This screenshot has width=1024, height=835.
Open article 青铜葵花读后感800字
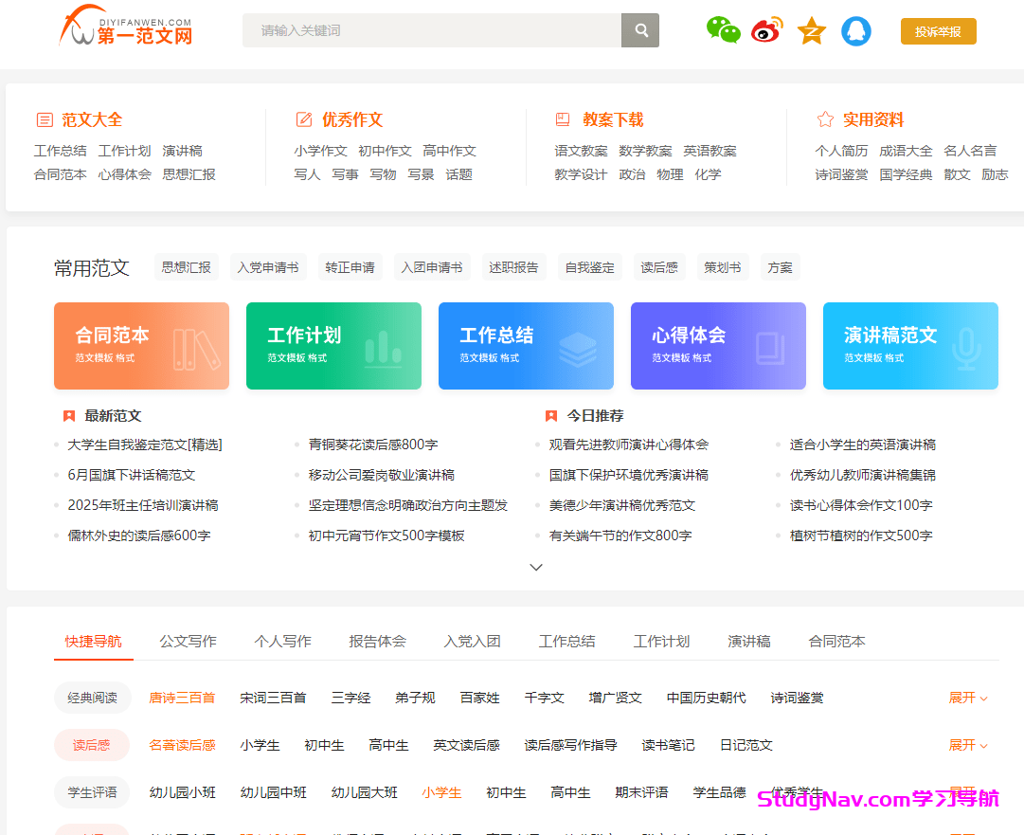[373, 445]
